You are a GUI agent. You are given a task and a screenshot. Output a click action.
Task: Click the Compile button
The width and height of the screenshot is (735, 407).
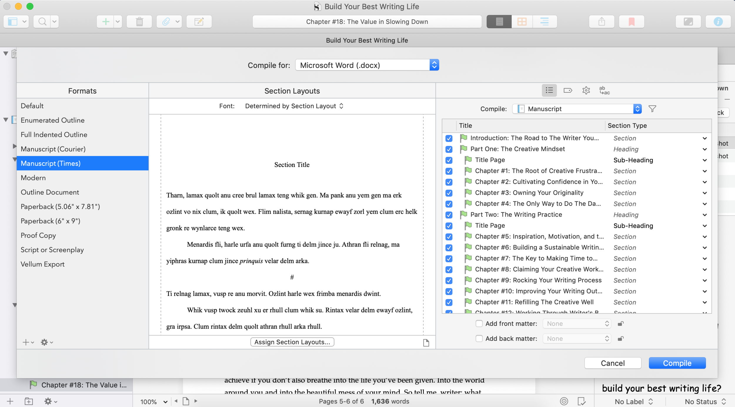tap(677, 363)
